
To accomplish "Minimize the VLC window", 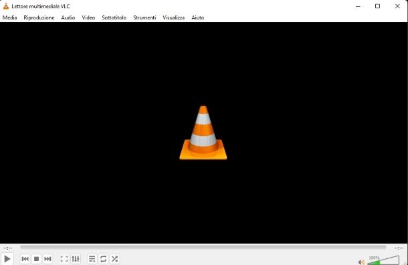I will pyautogui.click(x=358, y=6).
